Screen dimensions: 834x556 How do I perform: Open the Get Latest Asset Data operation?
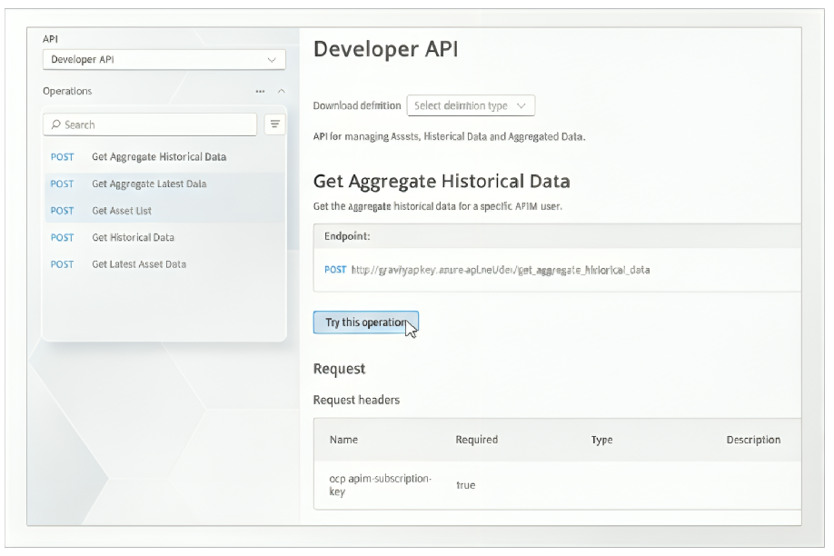click(x=138, y=264)
